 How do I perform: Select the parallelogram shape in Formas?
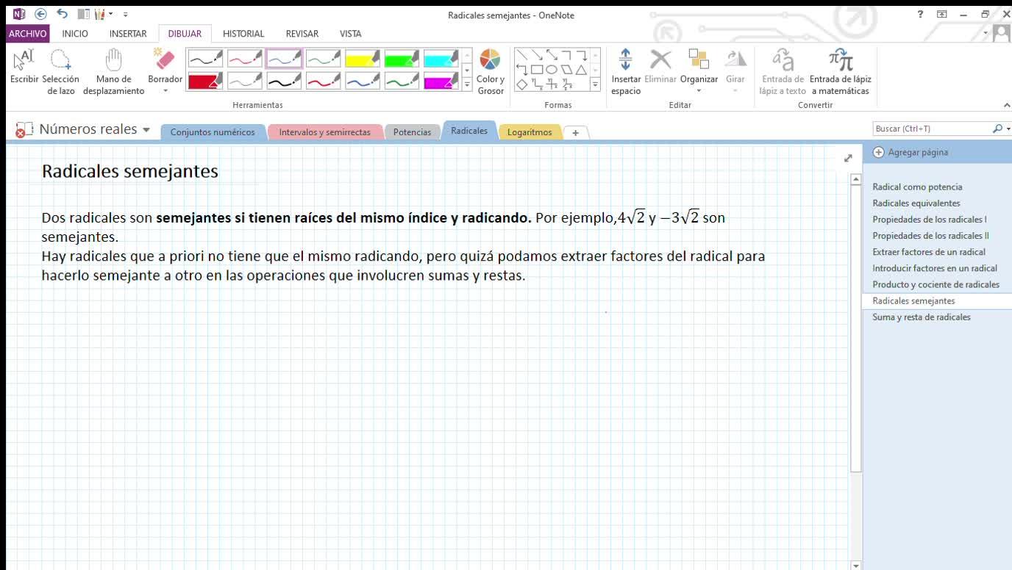pyautogui.click(x=566, y=70)
